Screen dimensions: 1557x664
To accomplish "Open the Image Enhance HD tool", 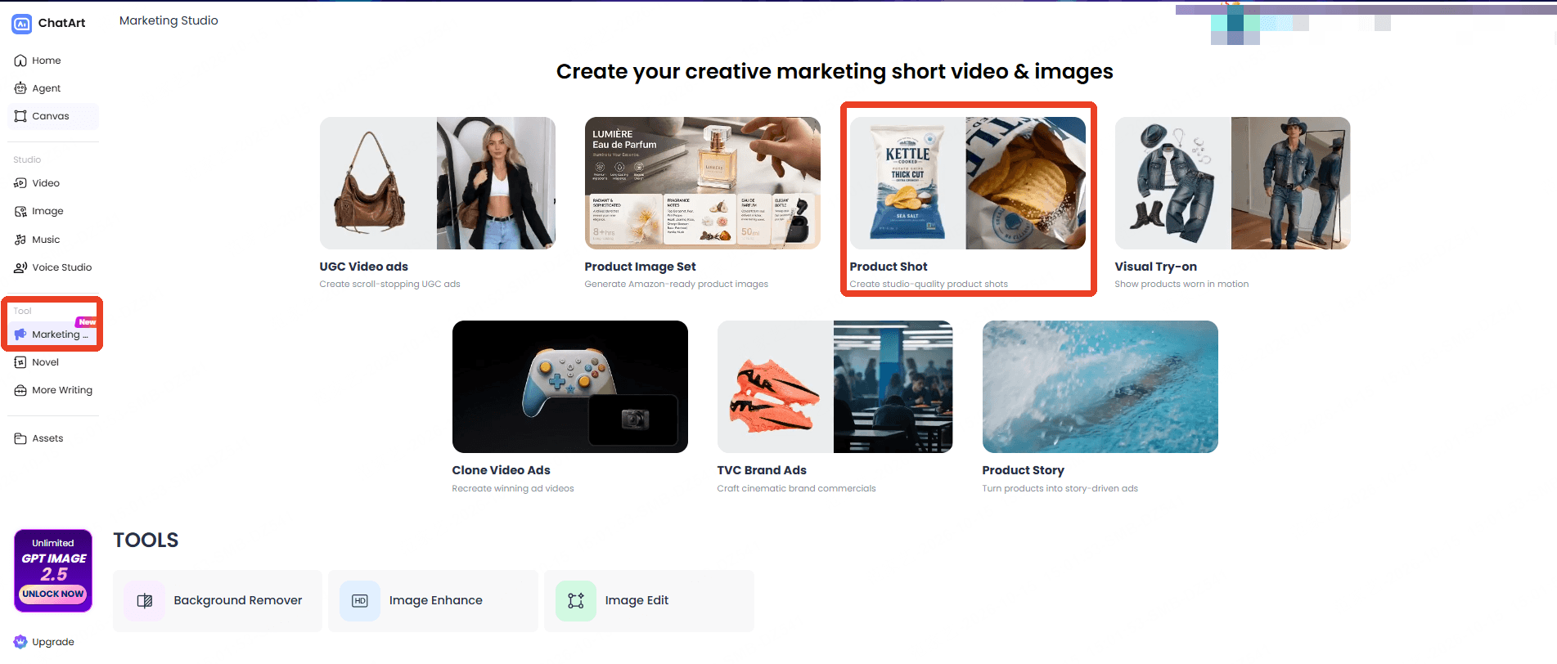I will [433, 601].
